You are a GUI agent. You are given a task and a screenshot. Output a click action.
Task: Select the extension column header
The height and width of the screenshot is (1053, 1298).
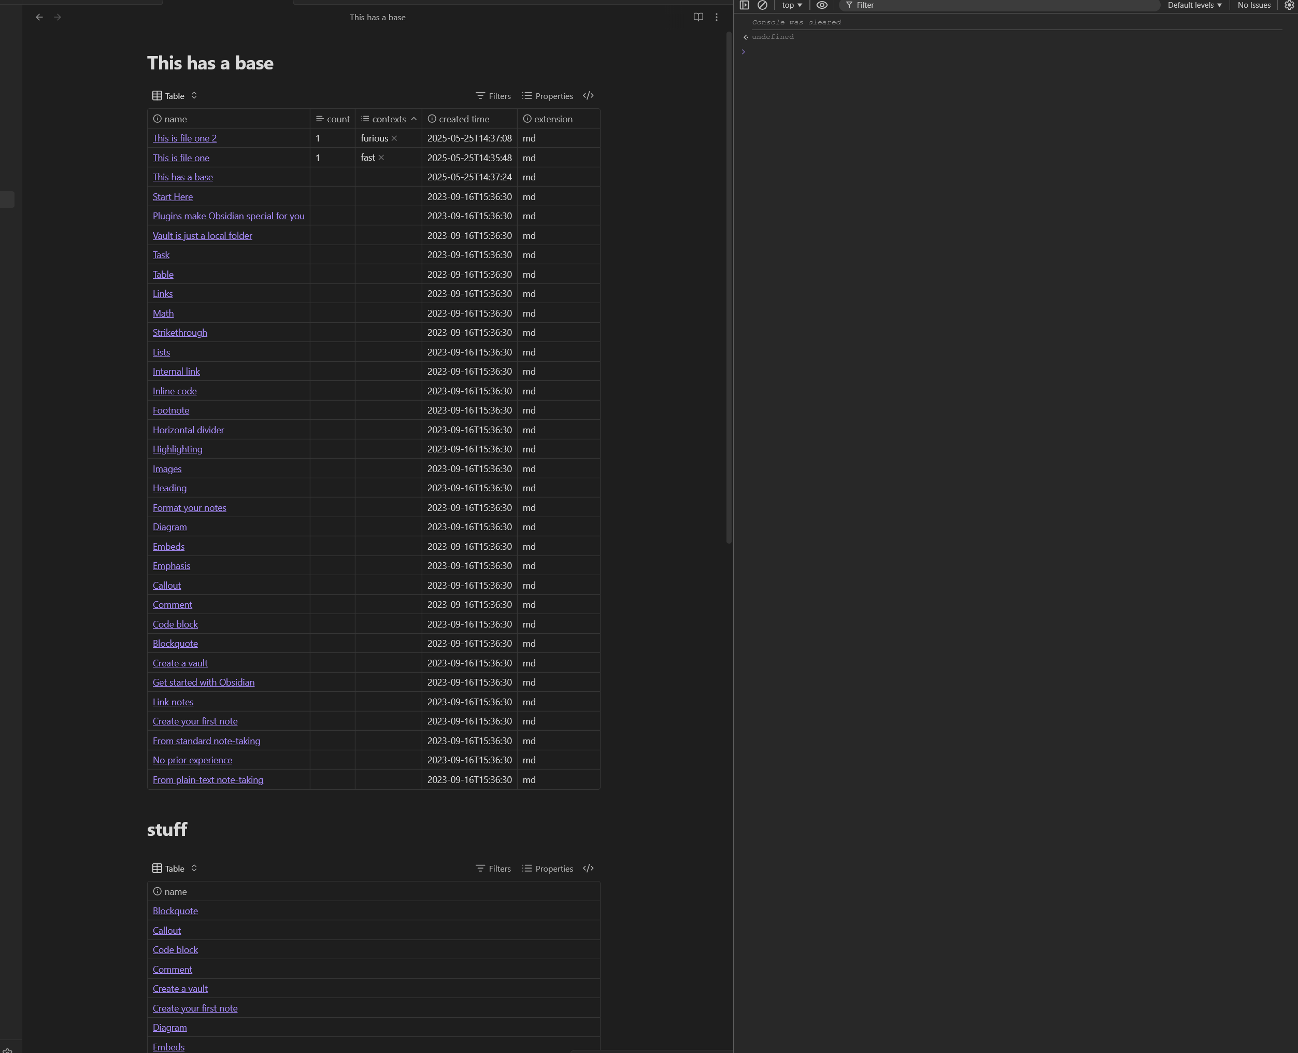click(x=559, y=119)
